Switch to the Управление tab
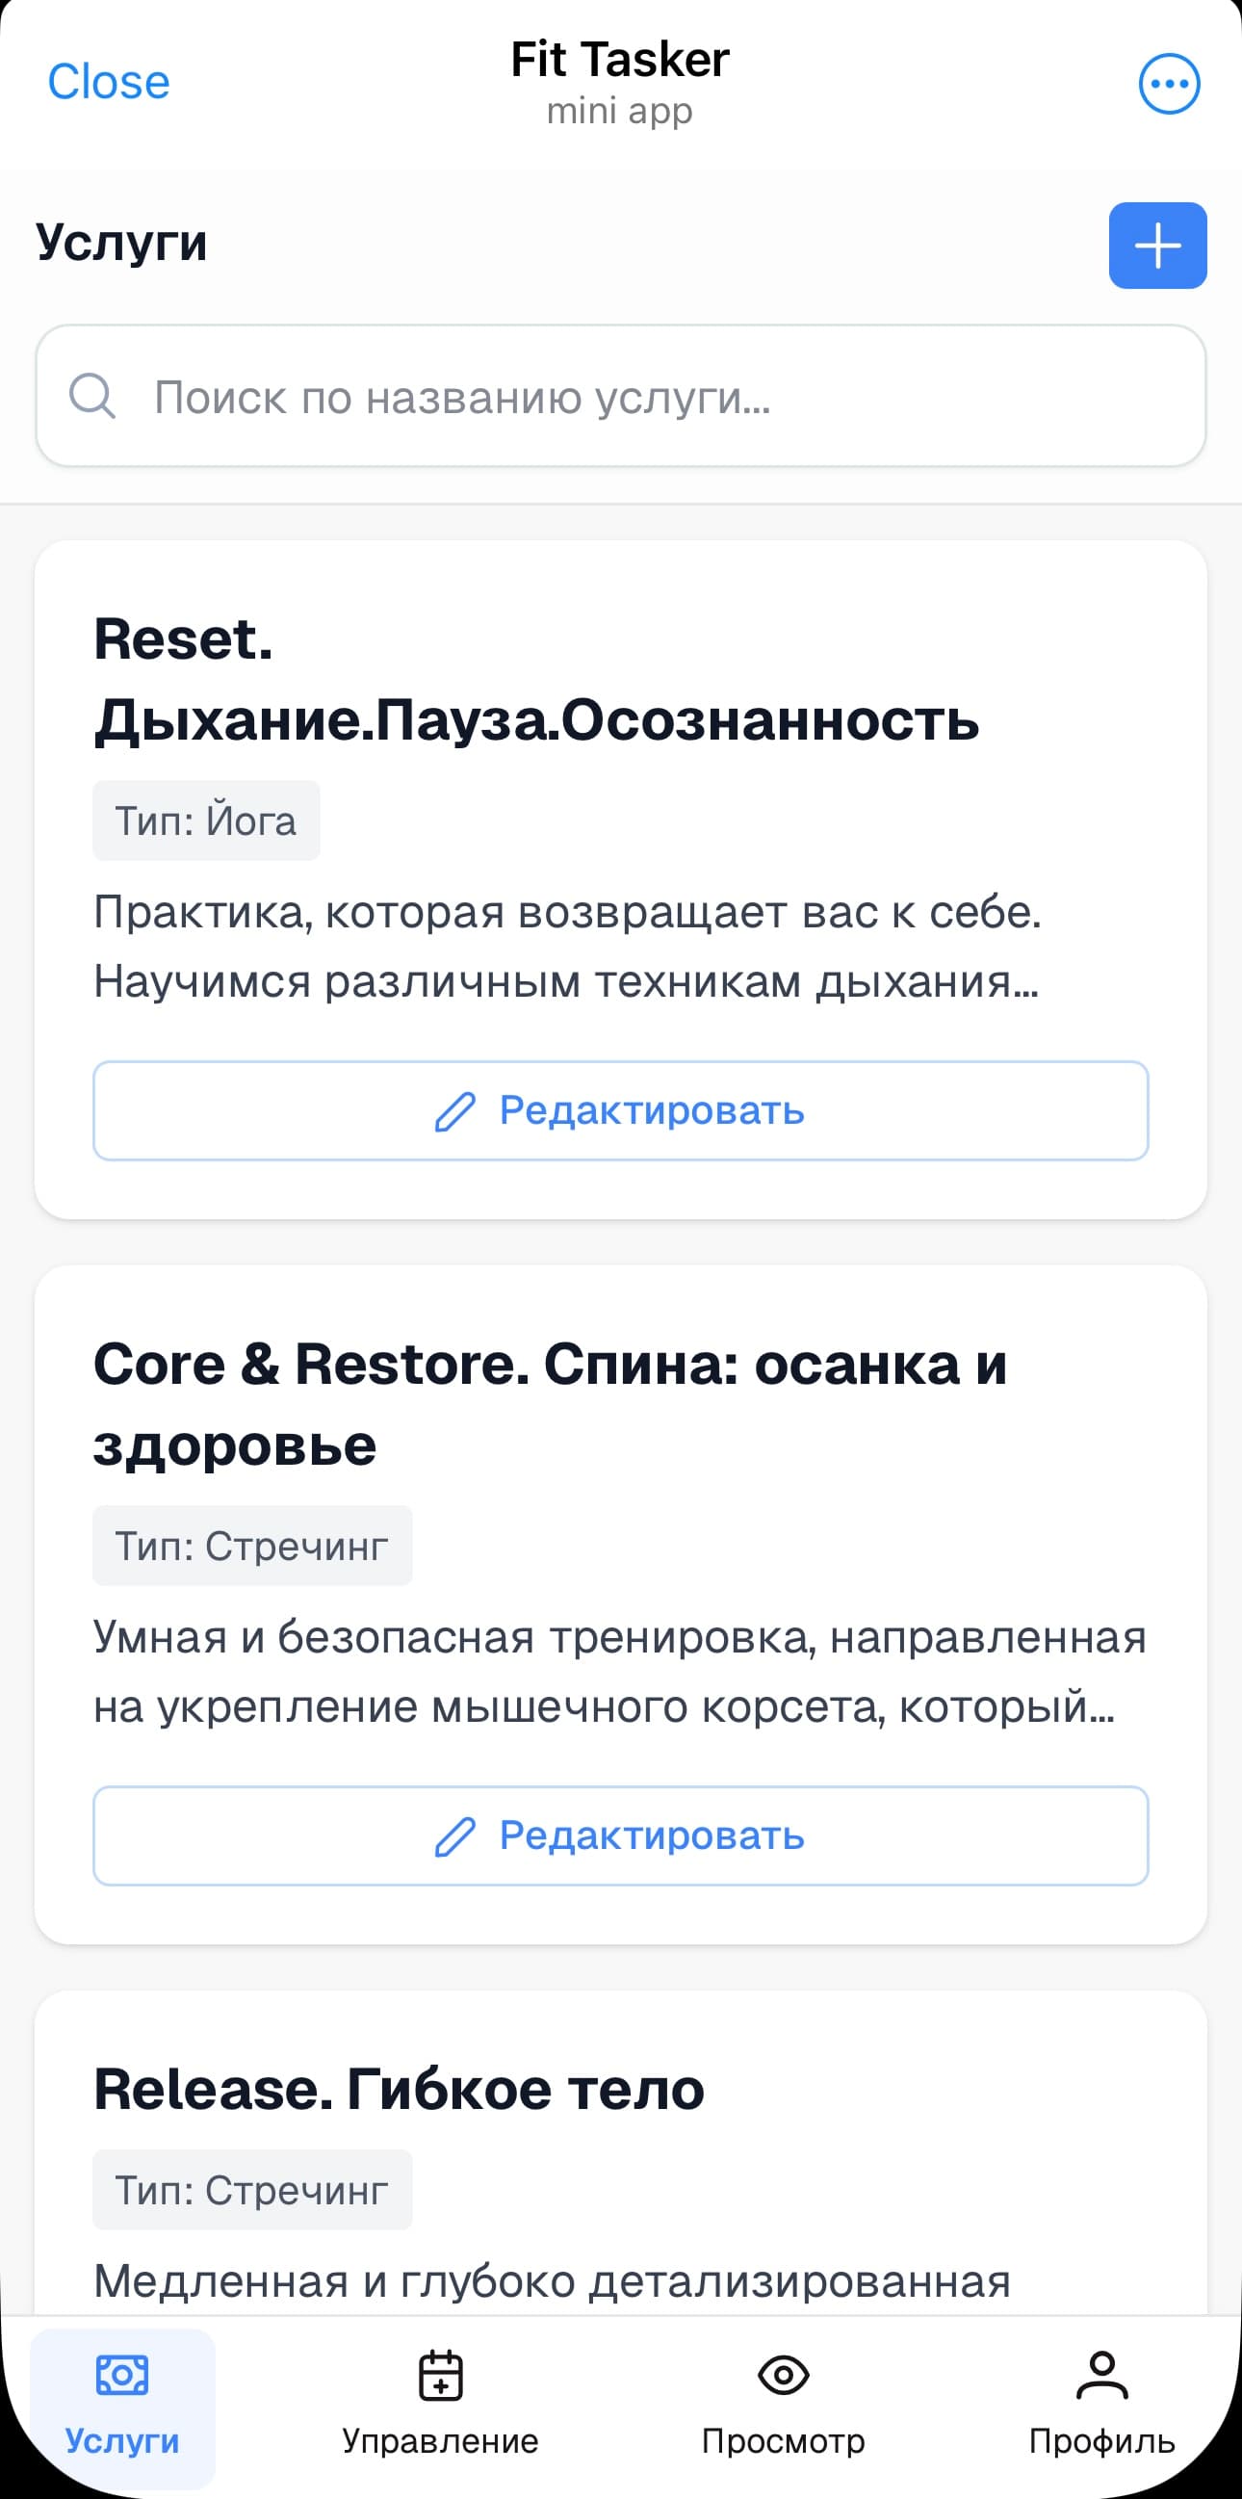 click(441, 2406)
